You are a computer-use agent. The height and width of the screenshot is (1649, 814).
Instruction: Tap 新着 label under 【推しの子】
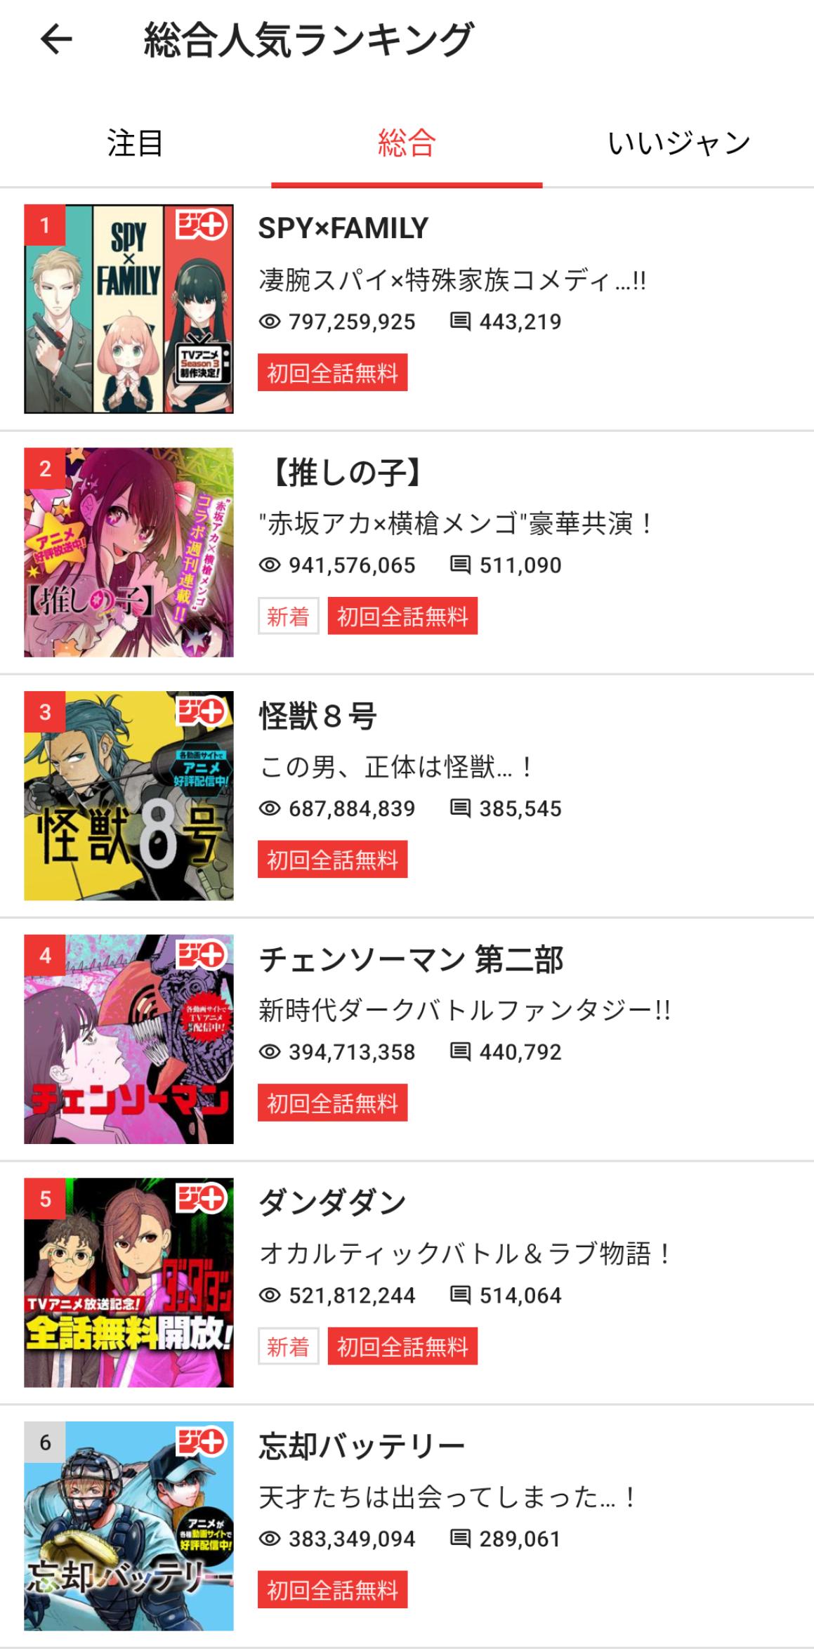288,617
